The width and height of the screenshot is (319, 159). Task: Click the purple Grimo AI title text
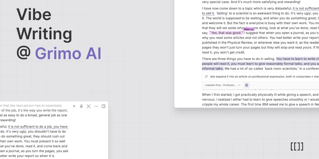tap(68, 54)
